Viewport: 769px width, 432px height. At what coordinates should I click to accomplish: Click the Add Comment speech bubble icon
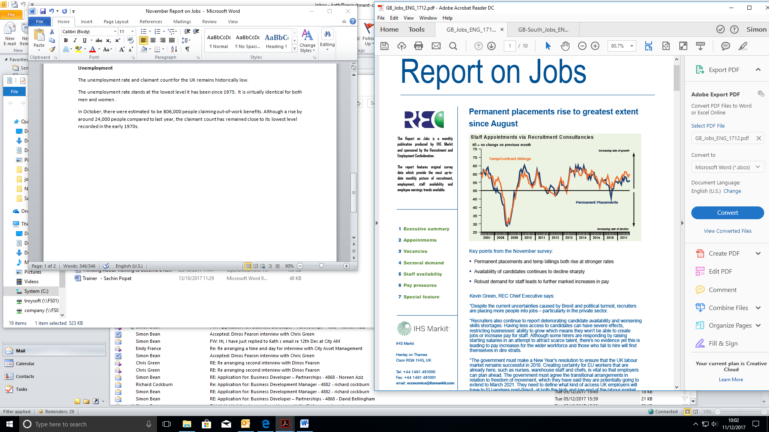point(725,46)
